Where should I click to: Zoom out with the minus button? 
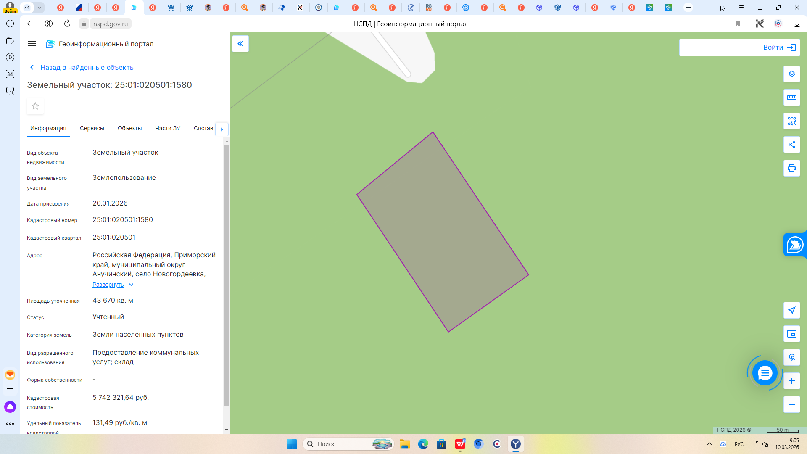coord(791,404)
